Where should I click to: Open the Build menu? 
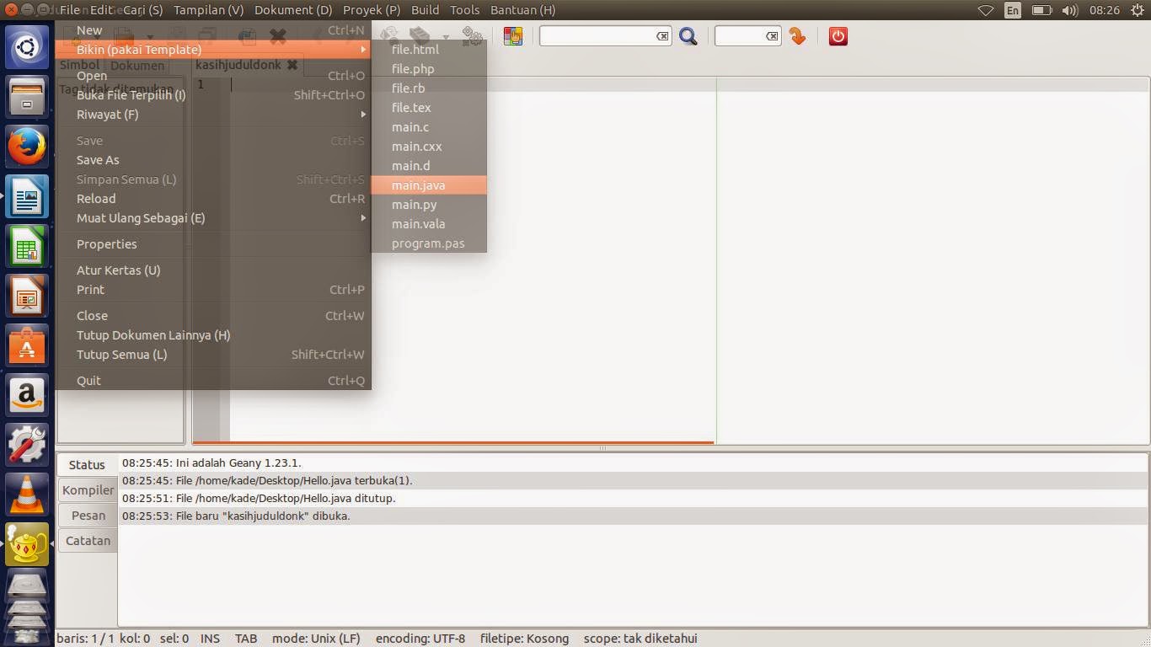tap(425, 10)
